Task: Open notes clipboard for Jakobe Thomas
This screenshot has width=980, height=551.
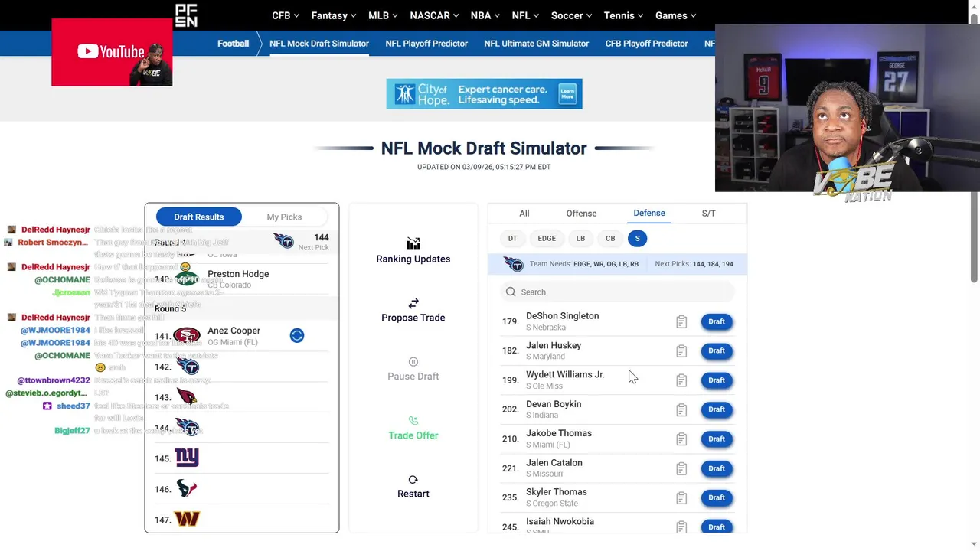Action: click(681, 439)
